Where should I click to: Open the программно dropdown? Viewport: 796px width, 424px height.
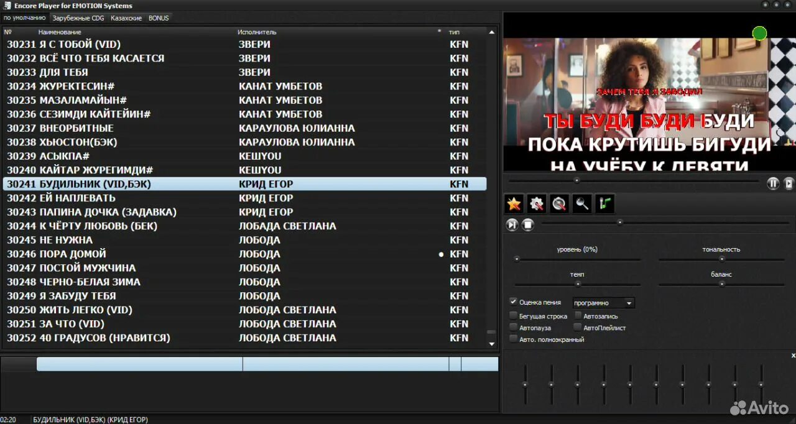(x=603, y=303)
